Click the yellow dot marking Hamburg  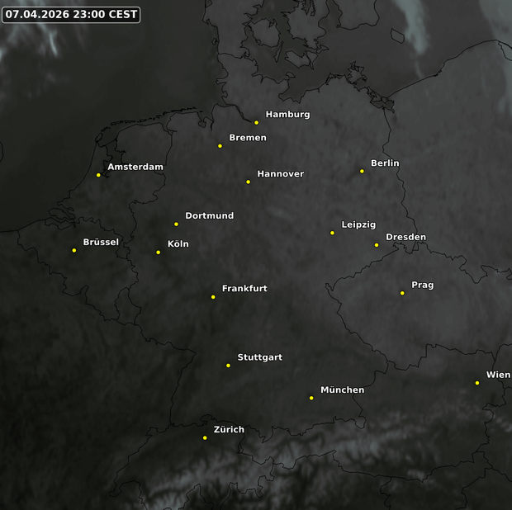pos(256,122)
